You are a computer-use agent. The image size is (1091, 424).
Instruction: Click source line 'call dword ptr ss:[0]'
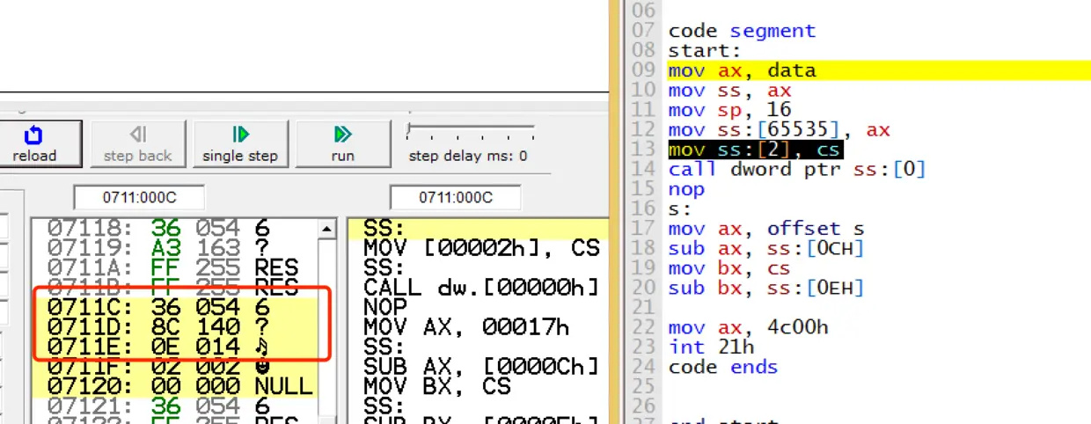pyautogui.click(x=797, y=169)
